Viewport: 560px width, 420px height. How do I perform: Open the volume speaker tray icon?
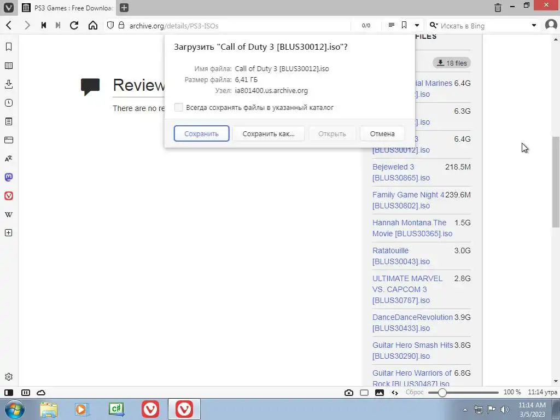[504, 410]
